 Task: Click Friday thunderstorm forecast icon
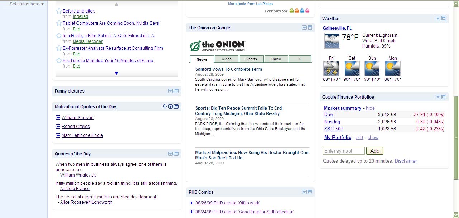(x=331, y=68)
